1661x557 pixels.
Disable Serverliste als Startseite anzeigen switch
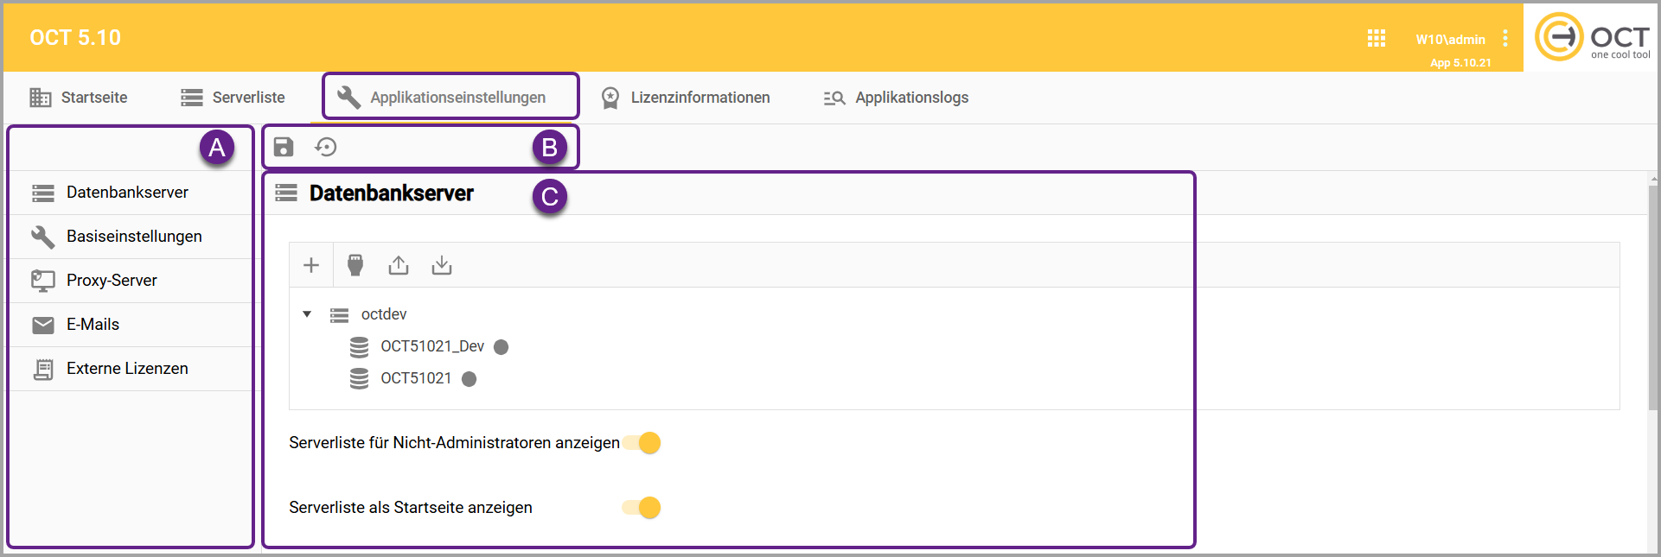click(x=642, y=508)
